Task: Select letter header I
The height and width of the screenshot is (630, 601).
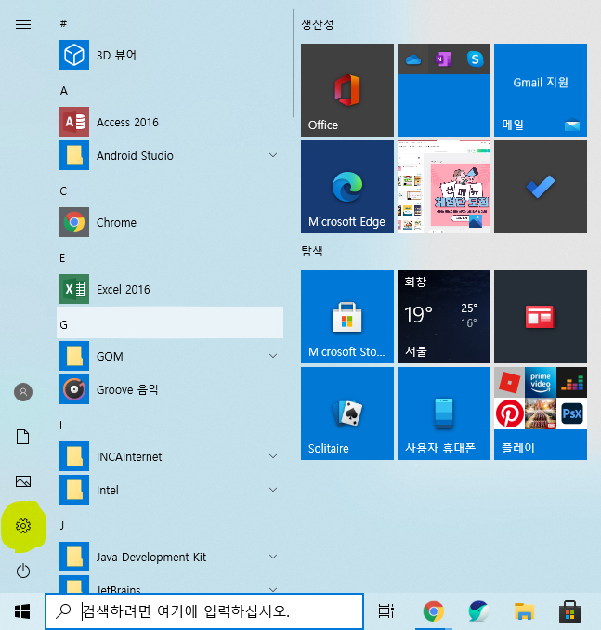Action: (61, 425)
